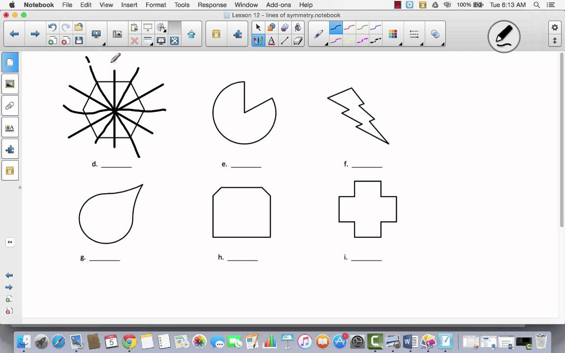Image resolution: width=565 pixels, height=353 pixels.
Task: Open the color palette dropdown
Action: (x=393, y=34)
